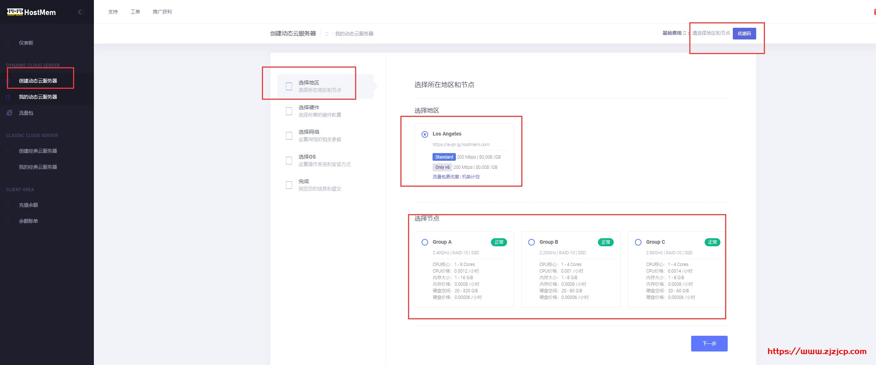
Task: Open the la-qn.lg.hostmem.com looking glass link
Action: 461,145
